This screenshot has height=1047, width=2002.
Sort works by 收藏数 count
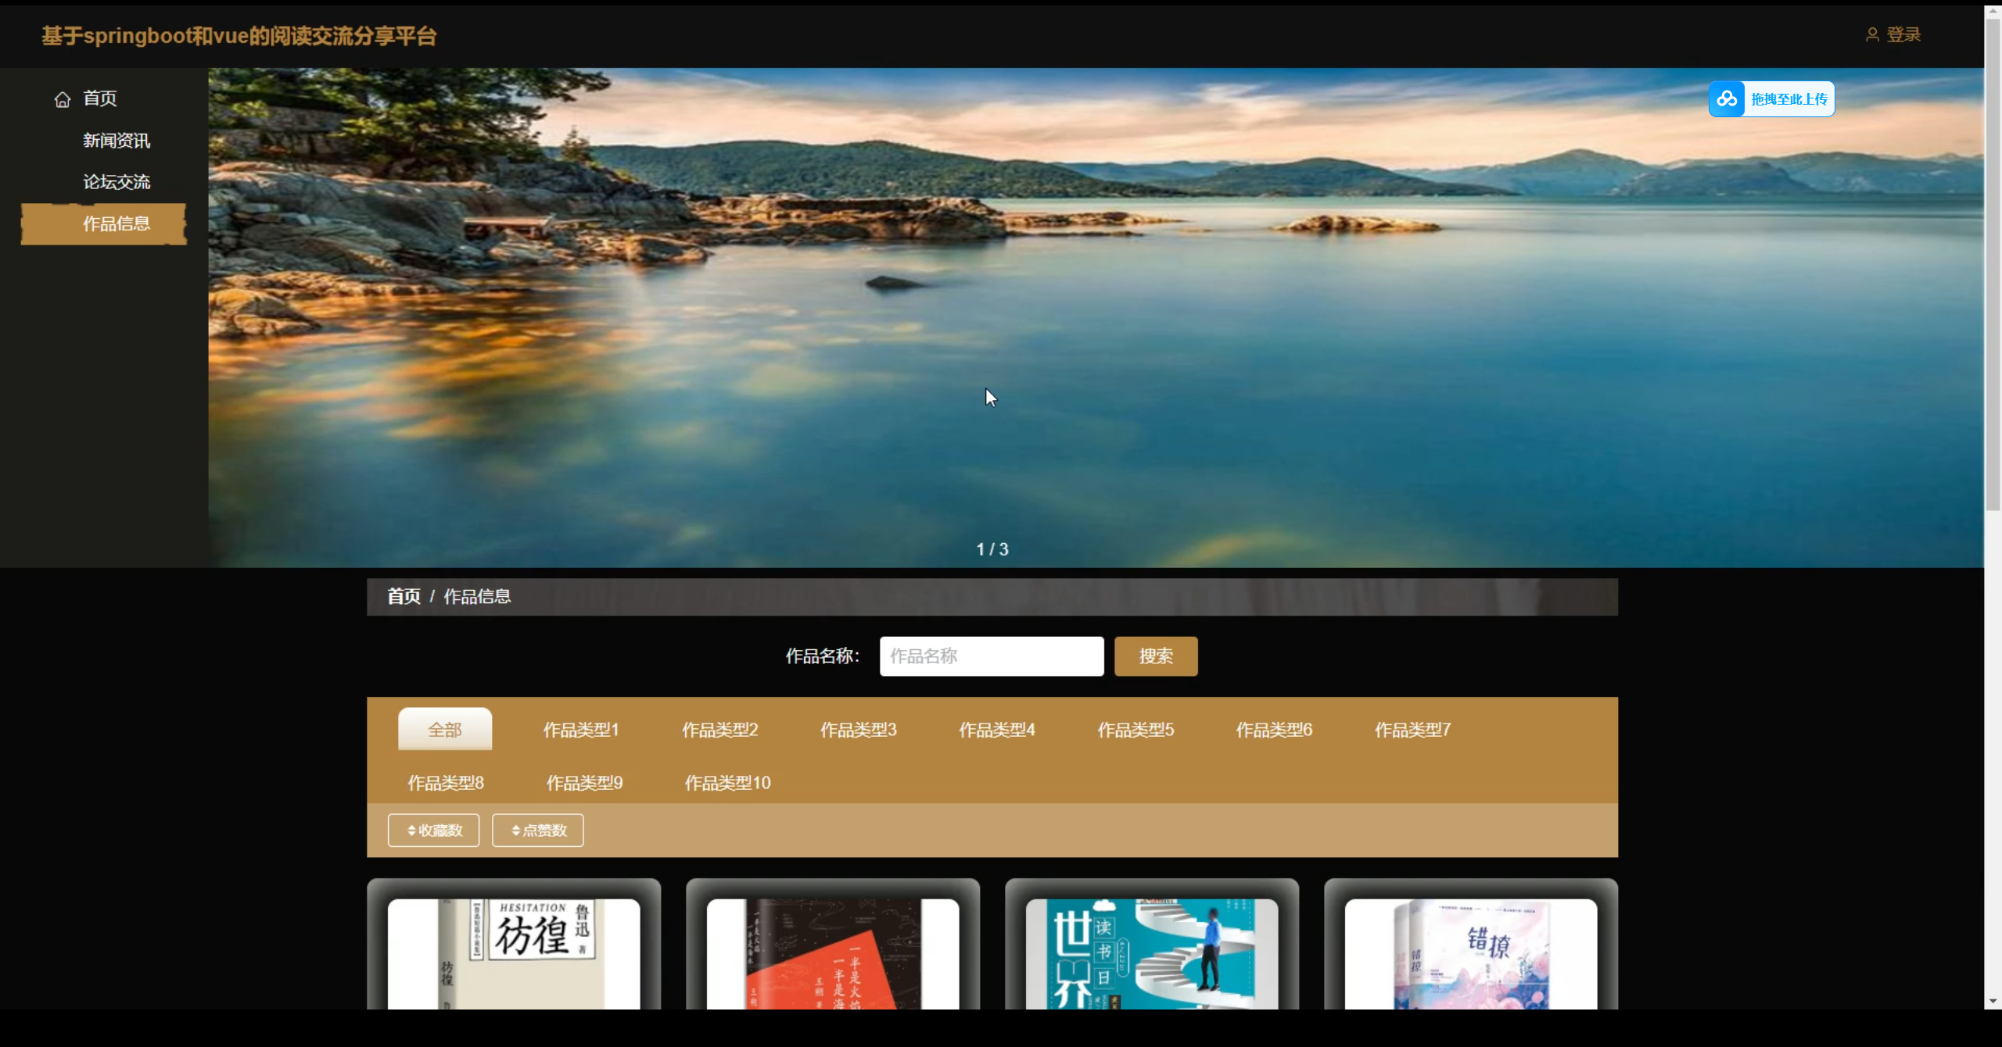tap(434, 830)
